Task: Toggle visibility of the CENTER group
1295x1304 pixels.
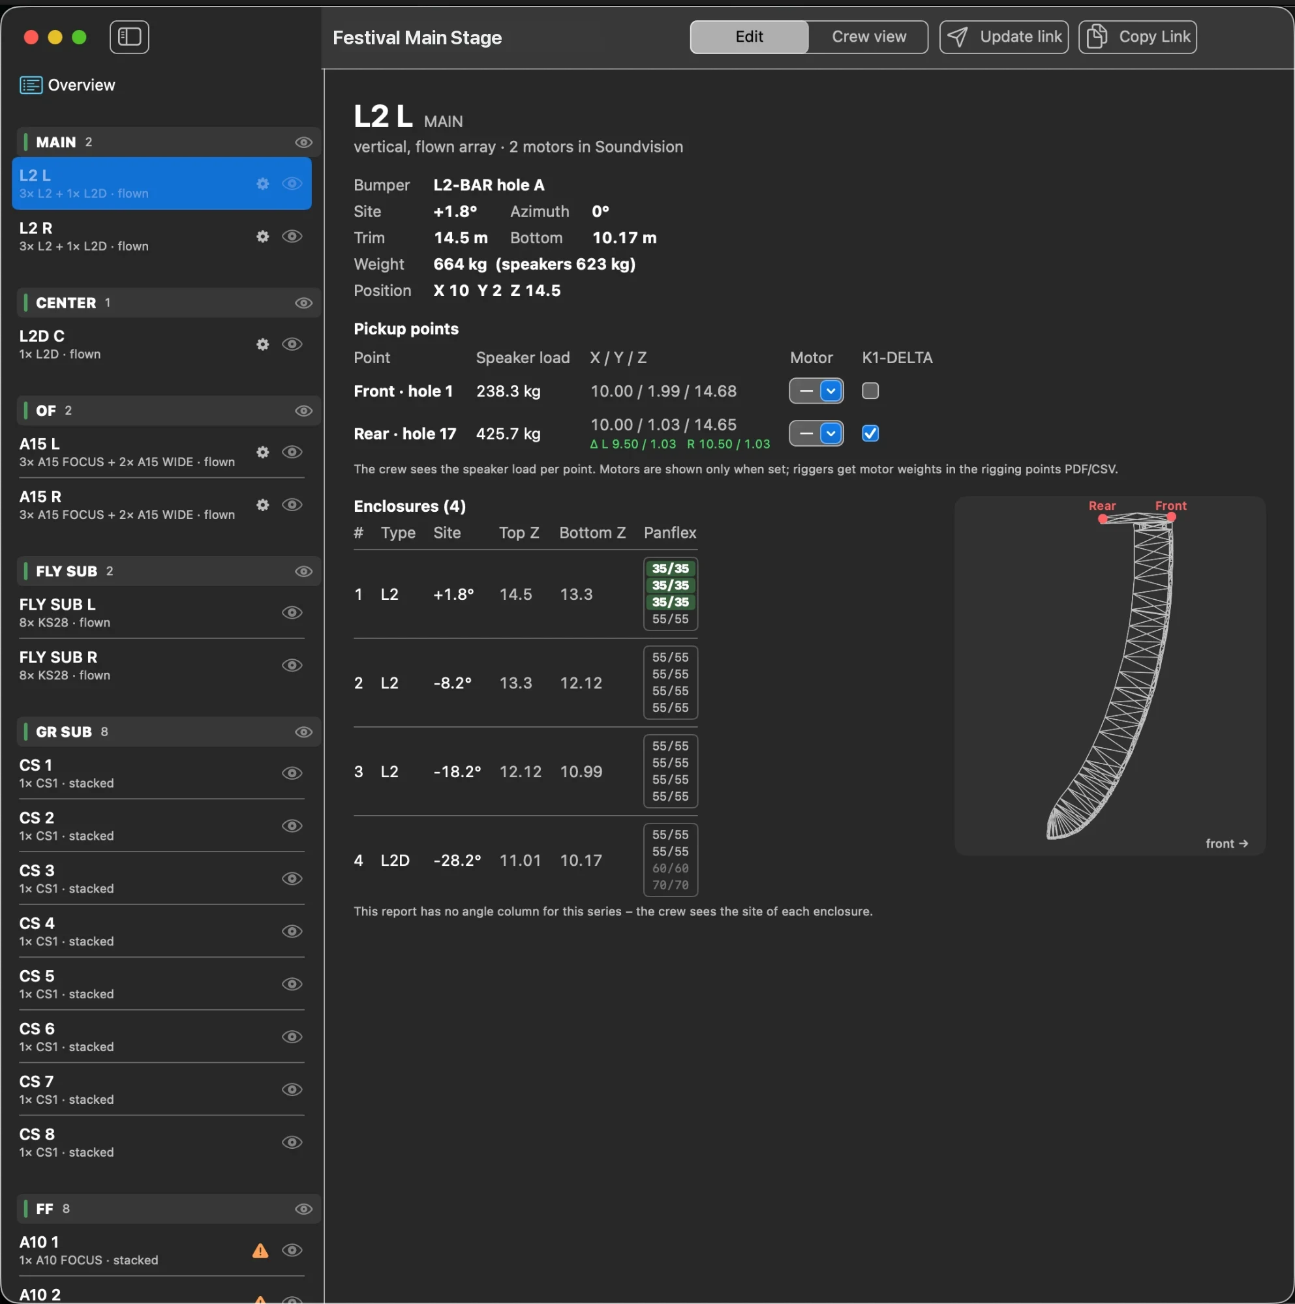Action: click(304, 303)
